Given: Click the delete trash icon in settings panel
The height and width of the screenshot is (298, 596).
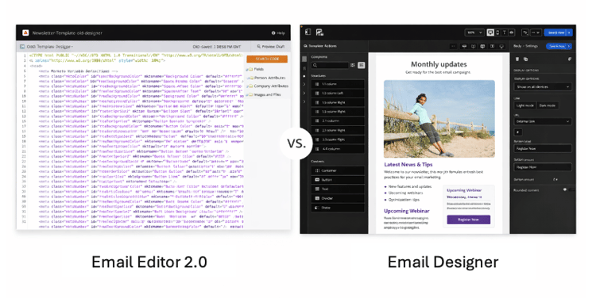Looking at the screenshot, I should pyautogui.click(x=517, y=59).
